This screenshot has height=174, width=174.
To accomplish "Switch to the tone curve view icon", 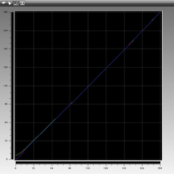I will coord(16,3).
